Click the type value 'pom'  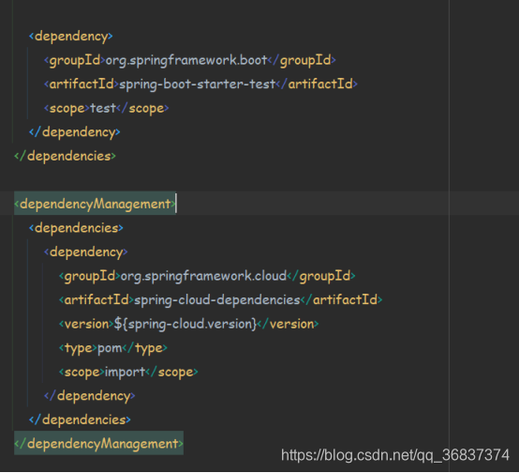[x=110, y=348]
